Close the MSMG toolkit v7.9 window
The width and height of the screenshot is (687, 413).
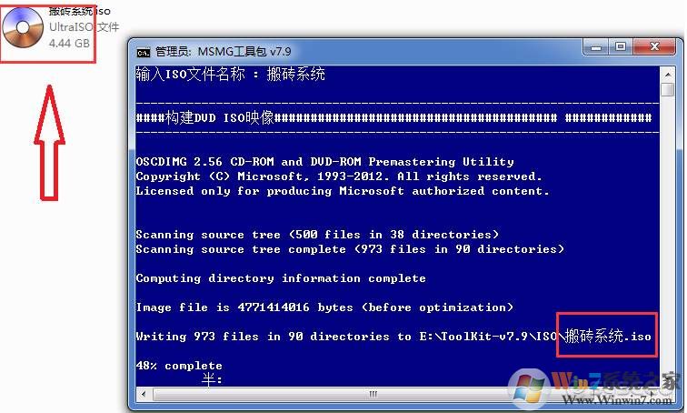[x=654, y=47]
